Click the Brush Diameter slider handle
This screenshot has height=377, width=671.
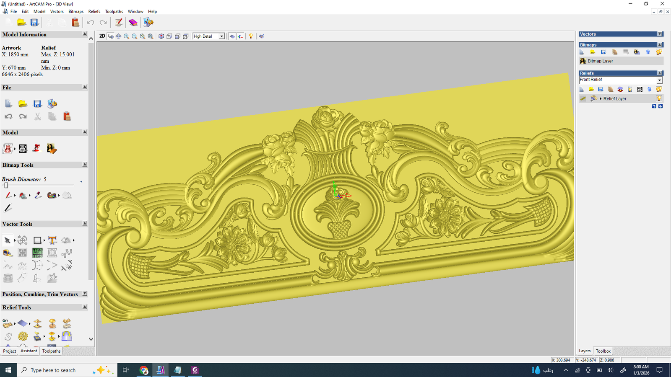pos(6,185)
